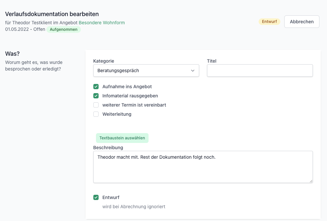Click the Abbrechen button
The image size is (327, 221).
[302, 22]
